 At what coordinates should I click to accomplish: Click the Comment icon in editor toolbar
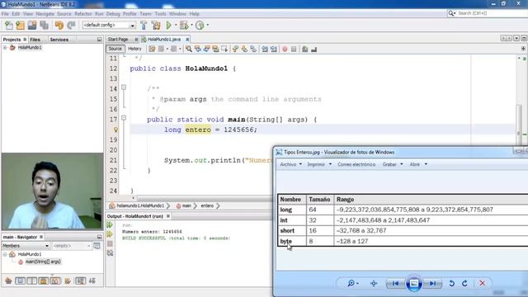[304, 49]
